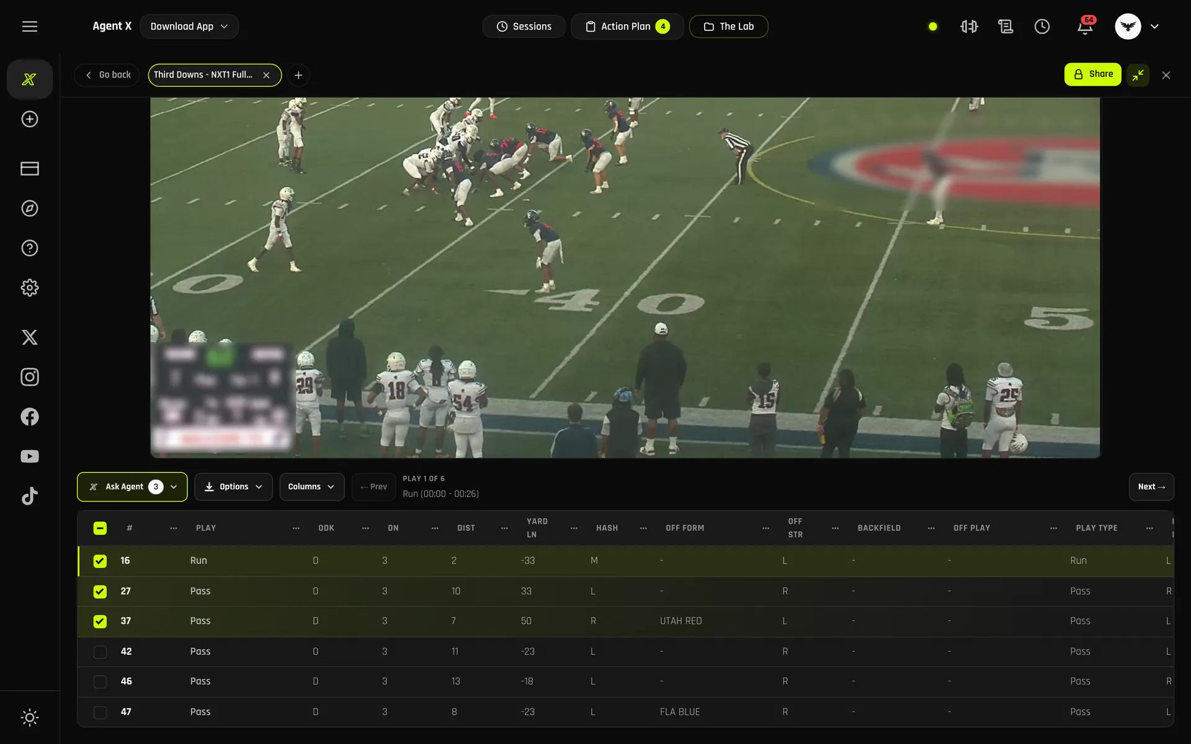Toggle the light/dark theme sun icon
1191x744 pixels.
[x=30, y=718]
